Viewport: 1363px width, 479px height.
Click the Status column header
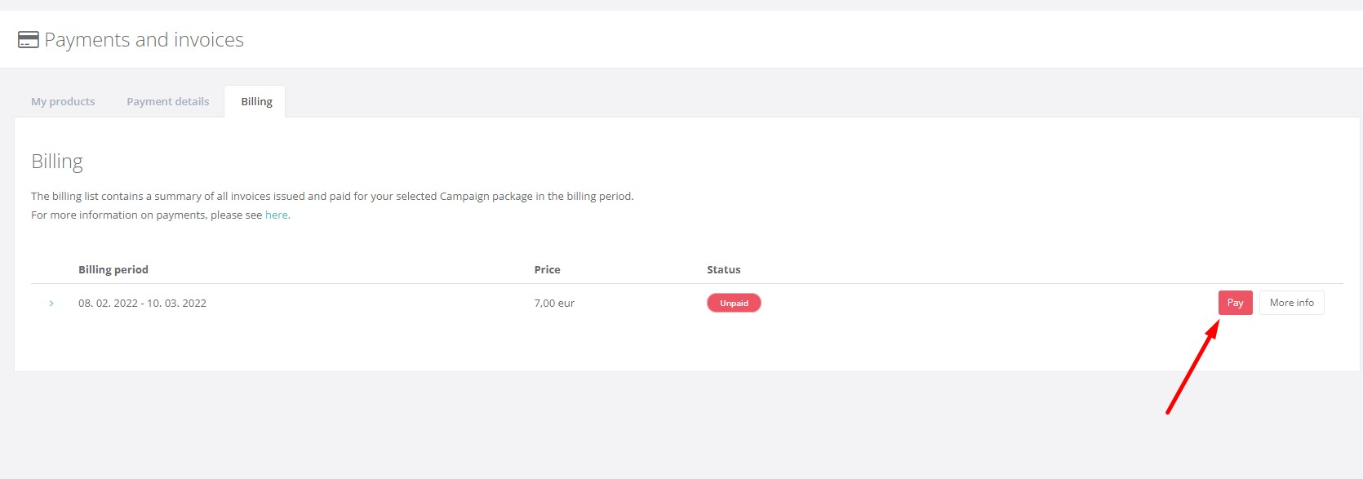click(724, 270)
